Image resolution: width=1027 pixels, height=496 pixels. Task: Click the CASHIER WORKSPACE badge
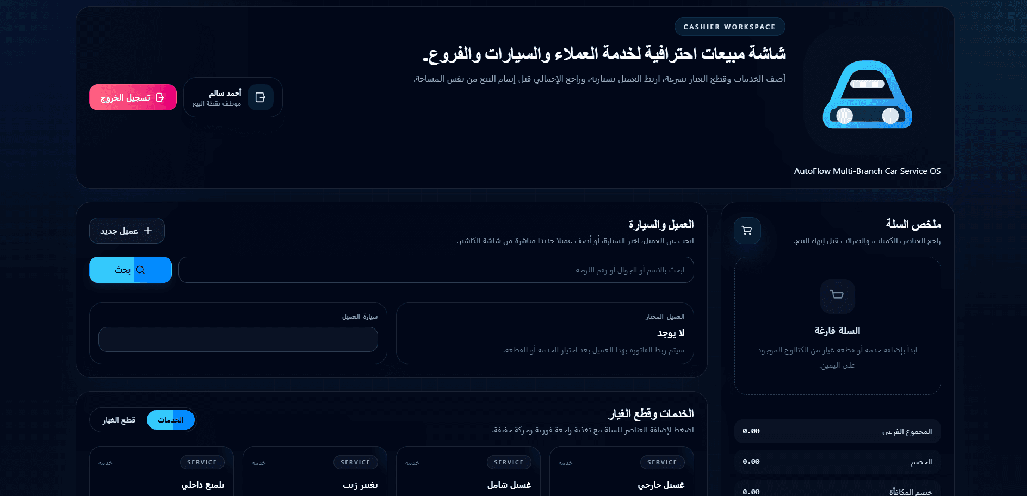tap(729, 27)
